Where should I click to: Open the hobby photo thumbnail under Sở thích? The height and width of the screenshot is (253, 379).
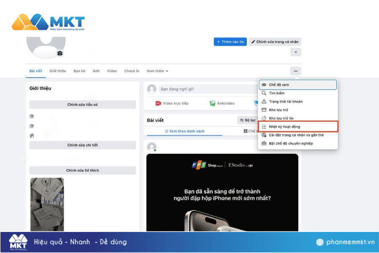[47, 205]
